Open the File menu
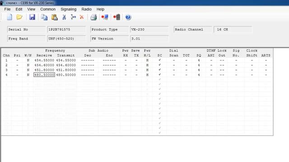The height and width of the screenshot is (162, 289). tap(7, 9)
